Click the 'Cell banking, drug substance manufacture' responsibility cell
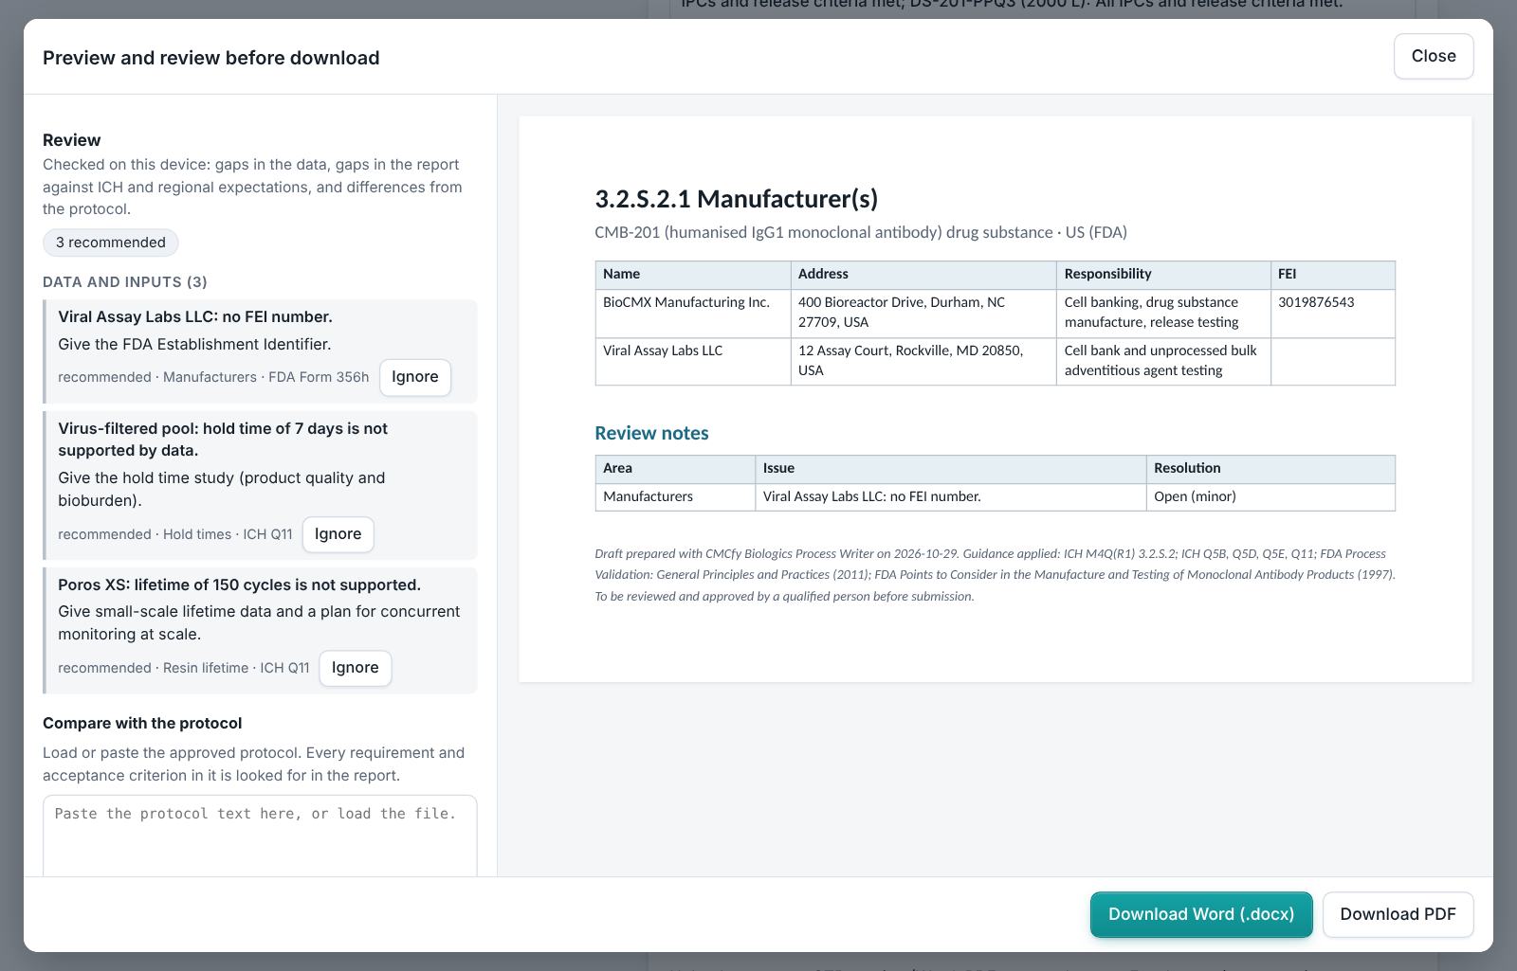1517x971 pixels. coord(1163,313)
